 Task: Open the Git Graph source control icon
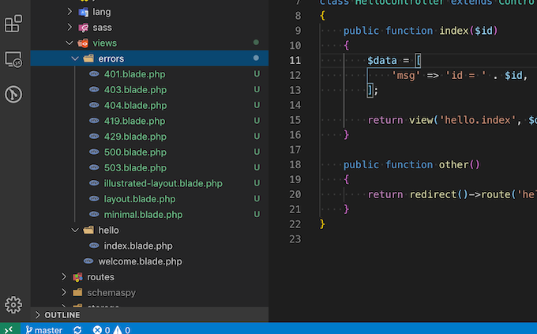coord(13,94)
